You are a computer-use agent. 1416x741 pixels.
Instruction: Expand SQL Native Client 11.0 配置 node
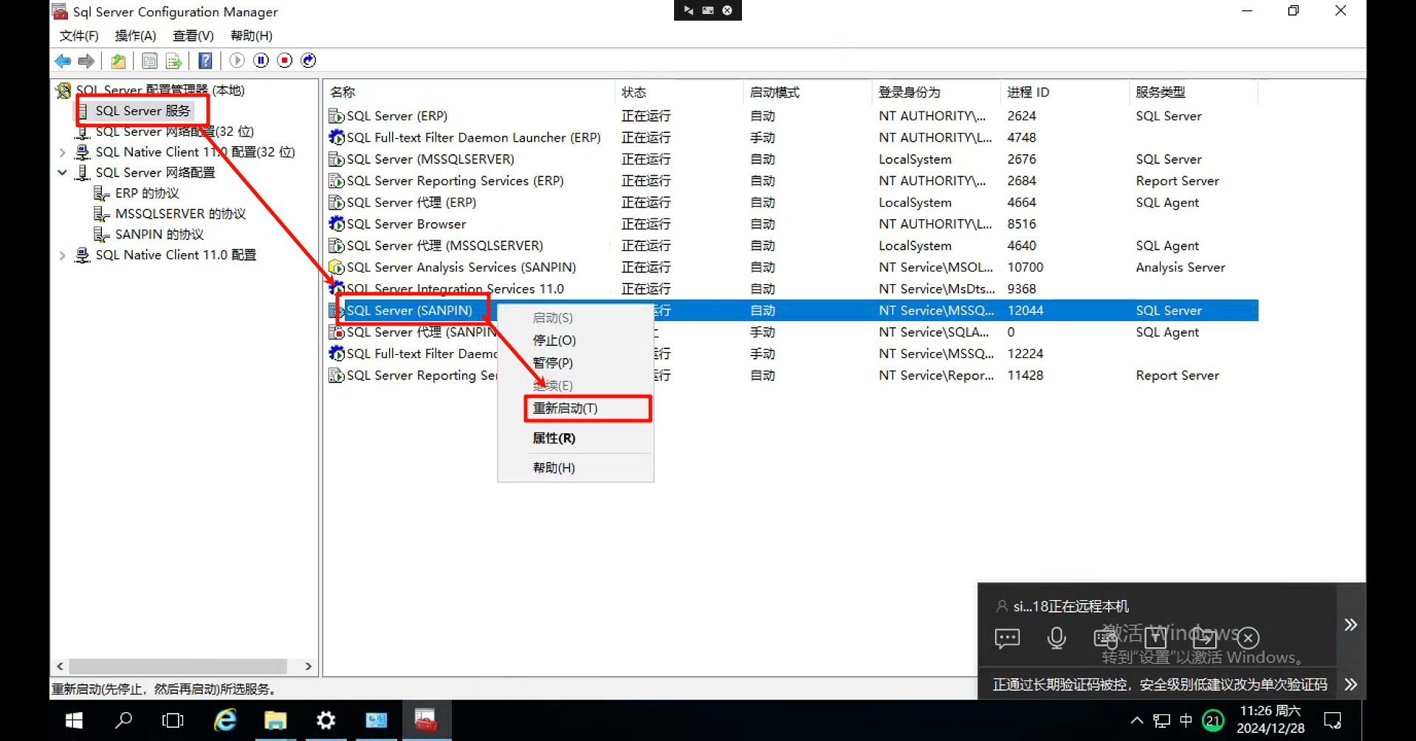point(63,255)
